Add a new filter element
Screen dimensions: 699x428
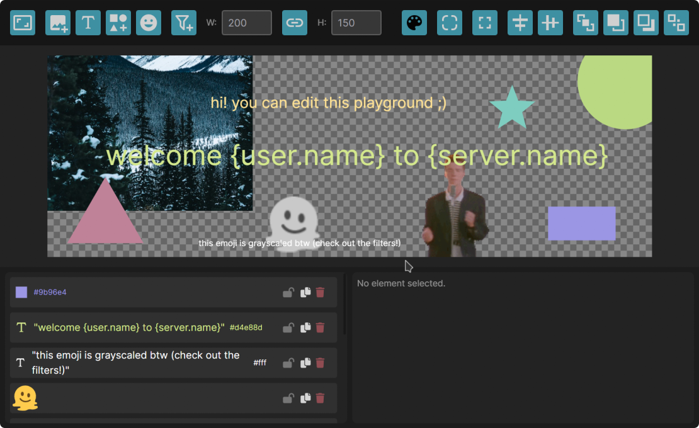(x=183, y=23)
